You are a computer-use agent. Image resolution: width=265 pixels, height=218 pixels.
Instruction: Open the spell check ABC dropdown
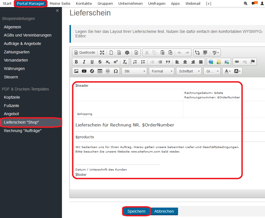tap(216, 53)
